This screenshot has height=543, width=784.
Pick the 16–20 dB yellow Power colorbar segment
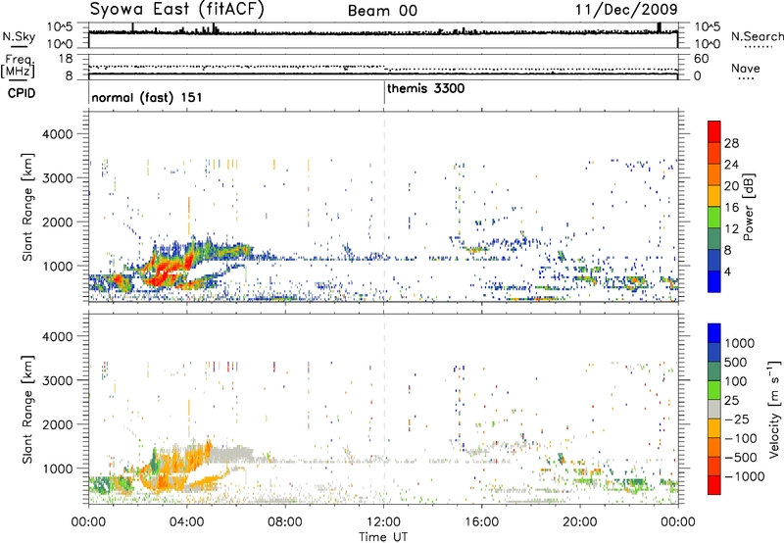coord(714,196)
